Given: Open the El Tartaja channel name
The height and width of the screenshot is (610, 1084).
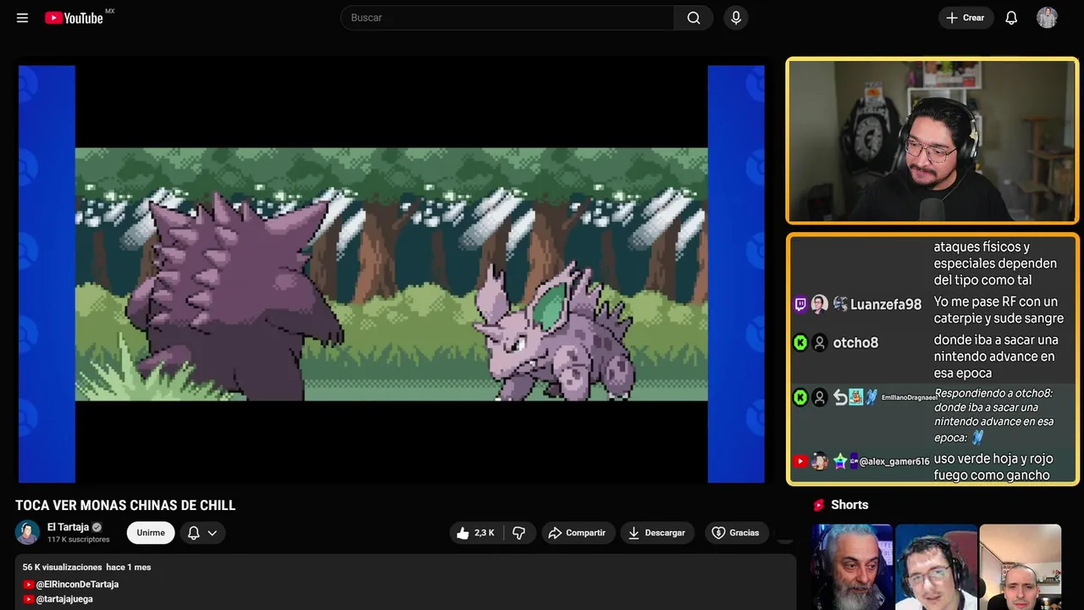Looking at the screenshot, I should (68, 527).
